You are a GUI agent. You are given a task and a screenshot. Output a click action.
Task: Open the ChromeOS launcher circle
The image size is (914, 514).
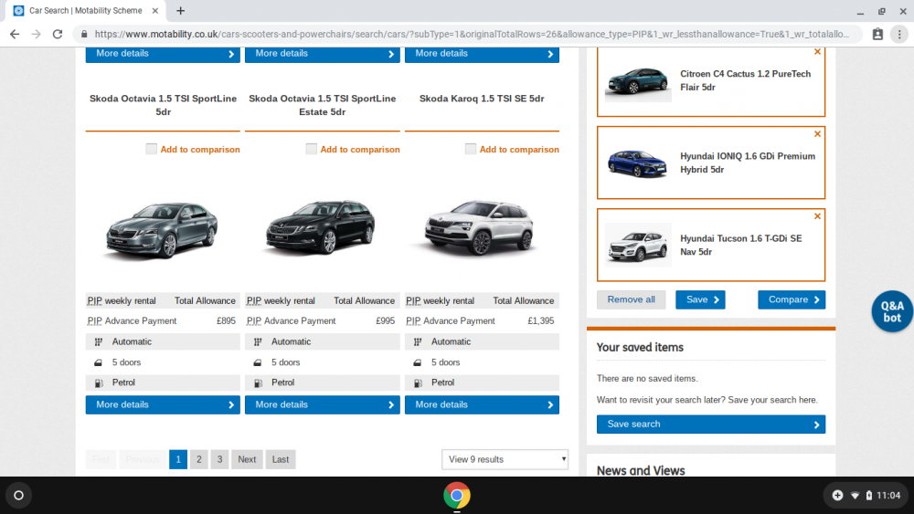[x=18, y=496]
